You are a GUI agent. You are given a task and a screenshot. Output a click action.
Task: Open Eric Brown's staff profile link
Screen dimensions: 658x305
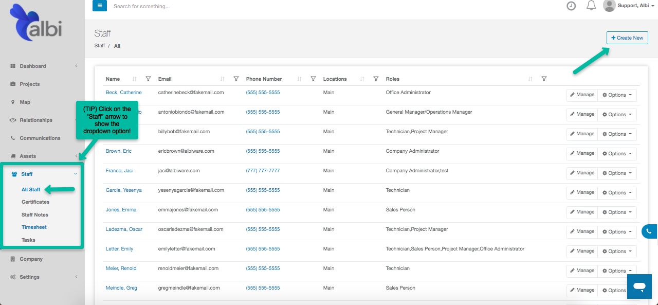119,151
